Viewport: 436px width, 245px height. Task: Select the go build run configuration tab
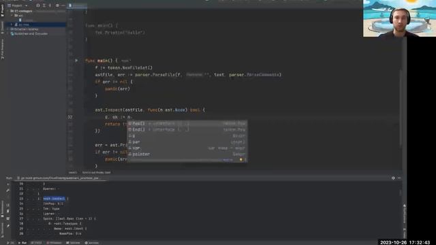tap(60, 178)
